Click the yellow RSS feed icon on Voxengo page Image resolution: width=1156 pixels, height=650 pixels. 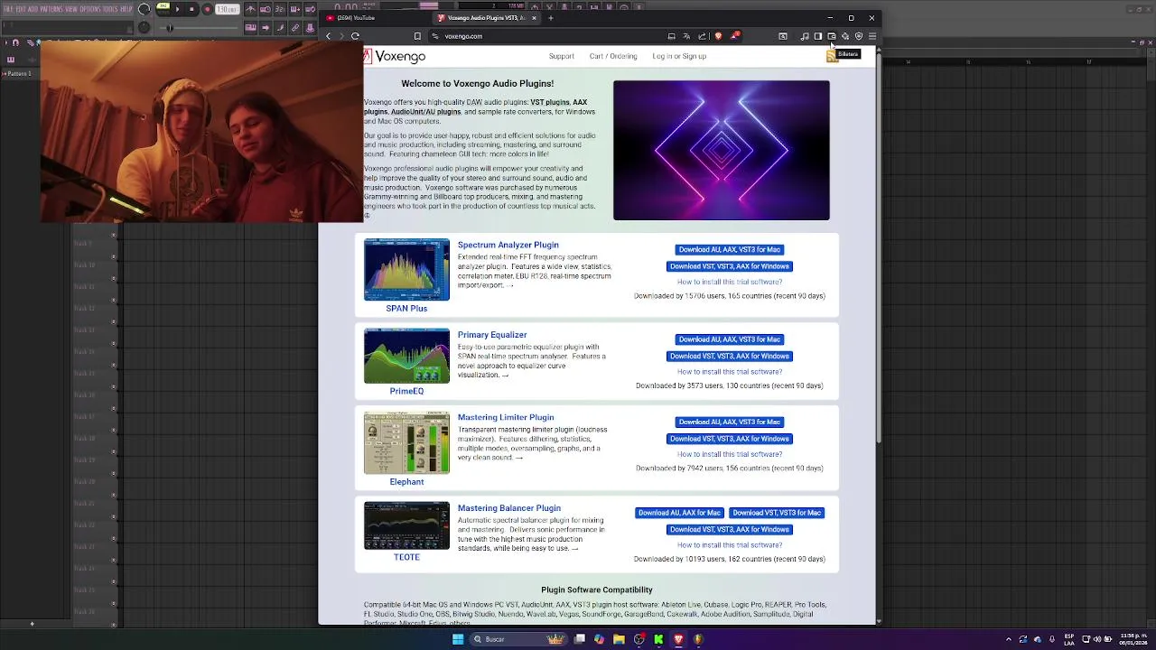click(832, 56)
